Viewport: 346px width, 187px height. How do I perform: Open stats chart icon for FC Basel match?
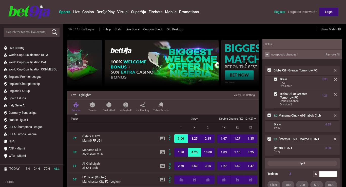point(162,180)
